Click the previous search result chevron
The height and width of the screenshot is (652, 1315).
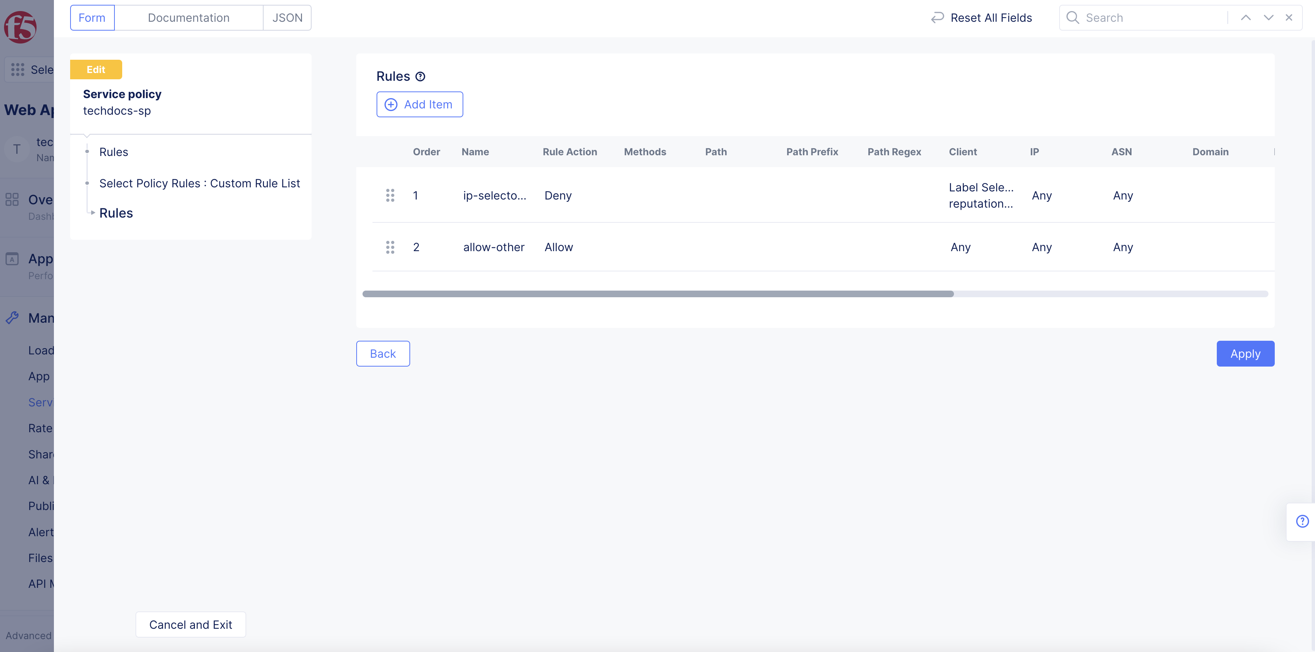tap(1246, 17)
